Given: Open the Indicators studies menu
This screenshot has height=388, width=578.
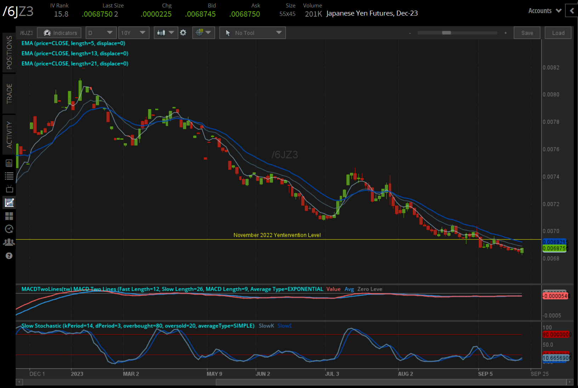Looking at the screenshot, I should pyautogui.click(x=59, y=33).
